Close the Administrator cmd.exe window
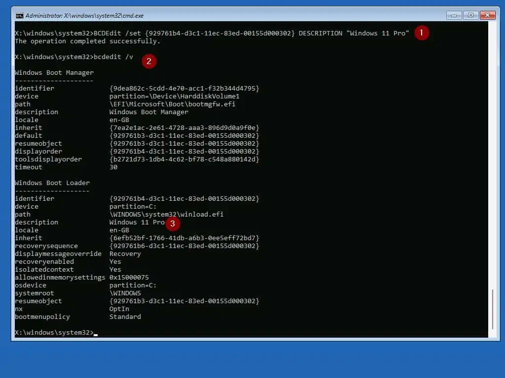Image resolution: width=505 pixels, height=378 pixels. (487, 15)
